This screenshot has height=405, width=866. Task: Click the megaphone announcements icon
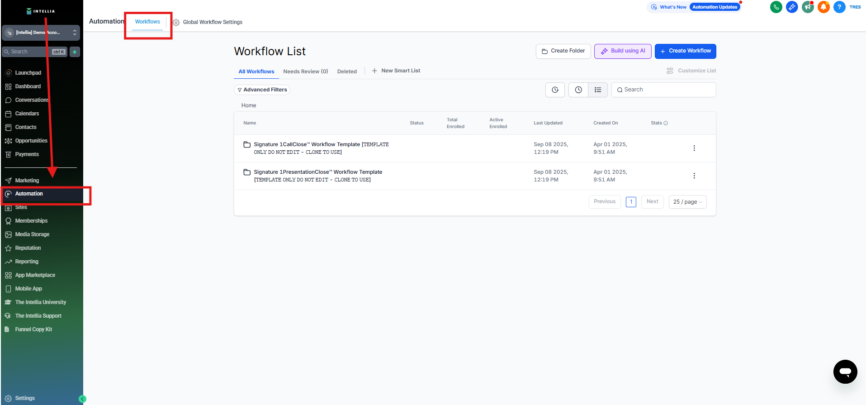(808, 7)
